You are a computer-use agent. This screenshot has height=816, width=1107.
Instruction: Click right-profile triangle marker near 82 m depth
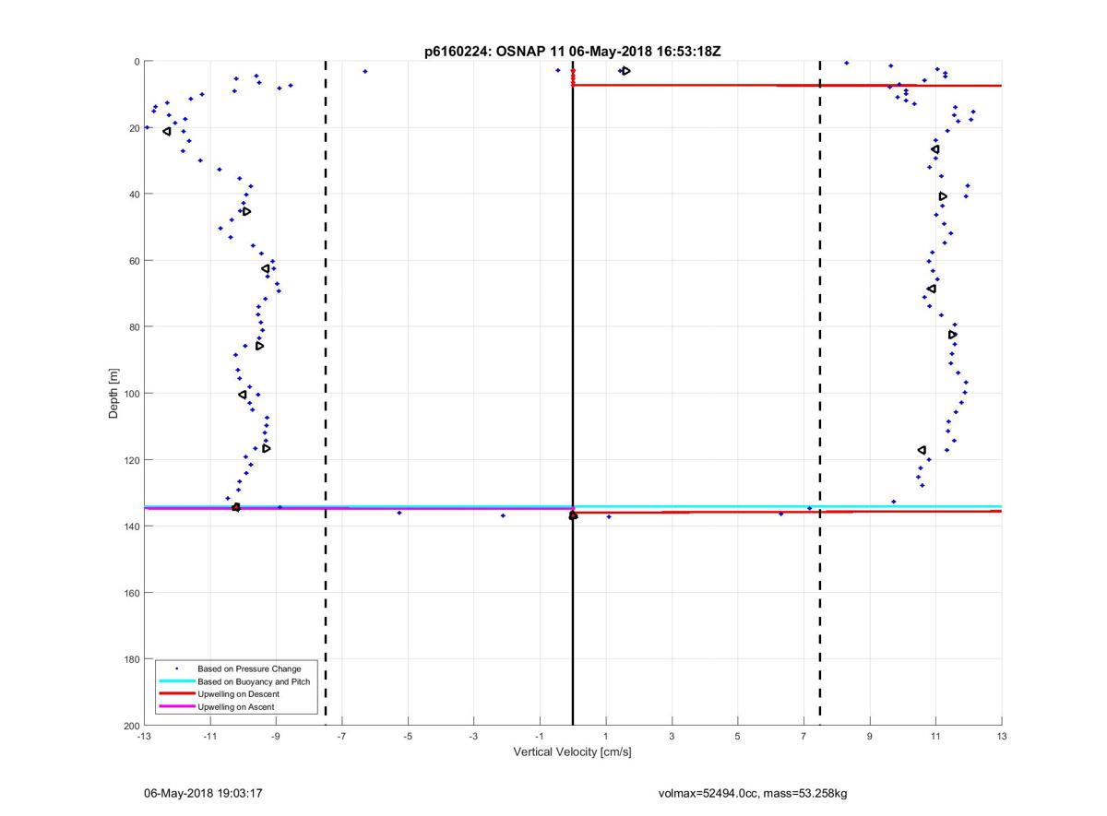tap(953, 335)
